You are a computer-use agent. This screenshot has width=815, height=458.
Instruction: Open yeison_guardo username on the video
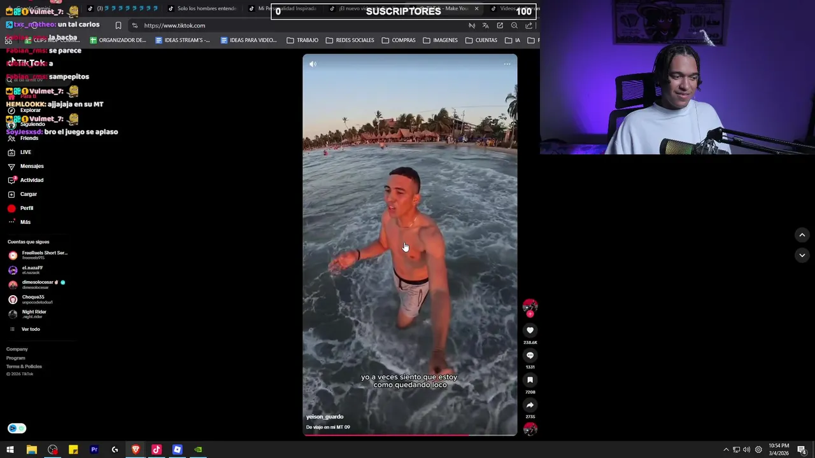coord(325,417)
